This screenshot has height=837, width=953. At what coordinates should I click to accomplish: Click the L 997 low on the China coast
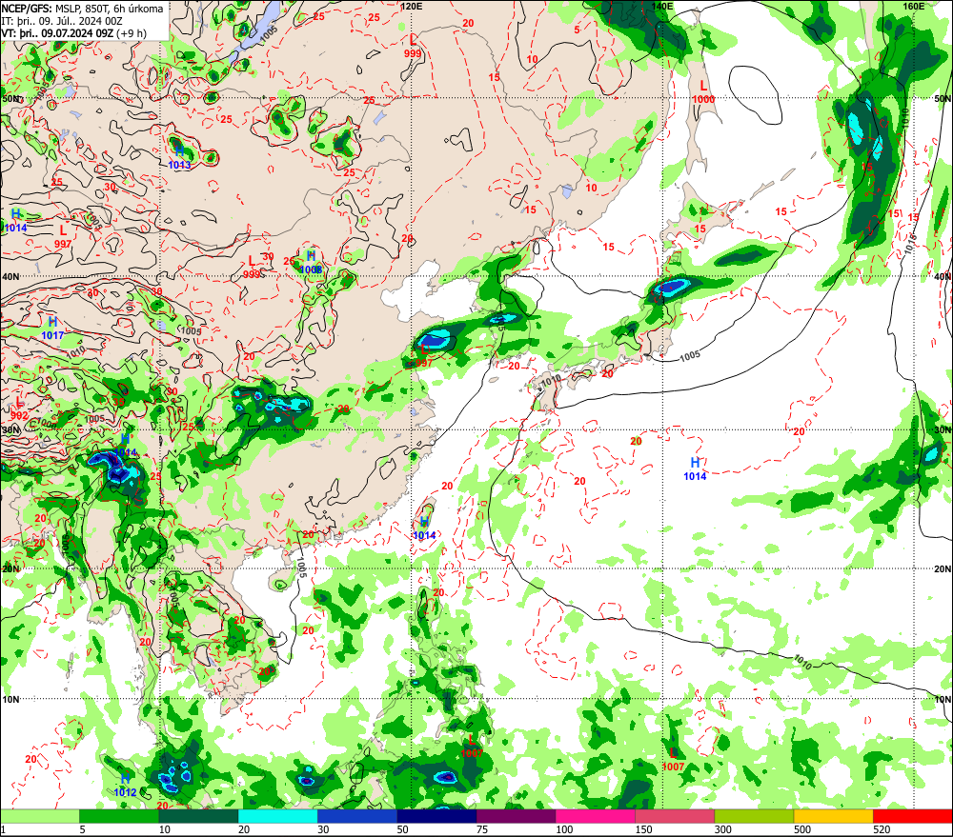click(424, 356)
